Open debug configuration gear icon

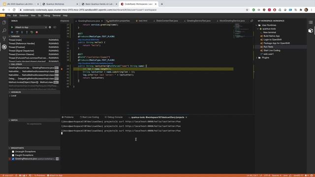(50, 28)
